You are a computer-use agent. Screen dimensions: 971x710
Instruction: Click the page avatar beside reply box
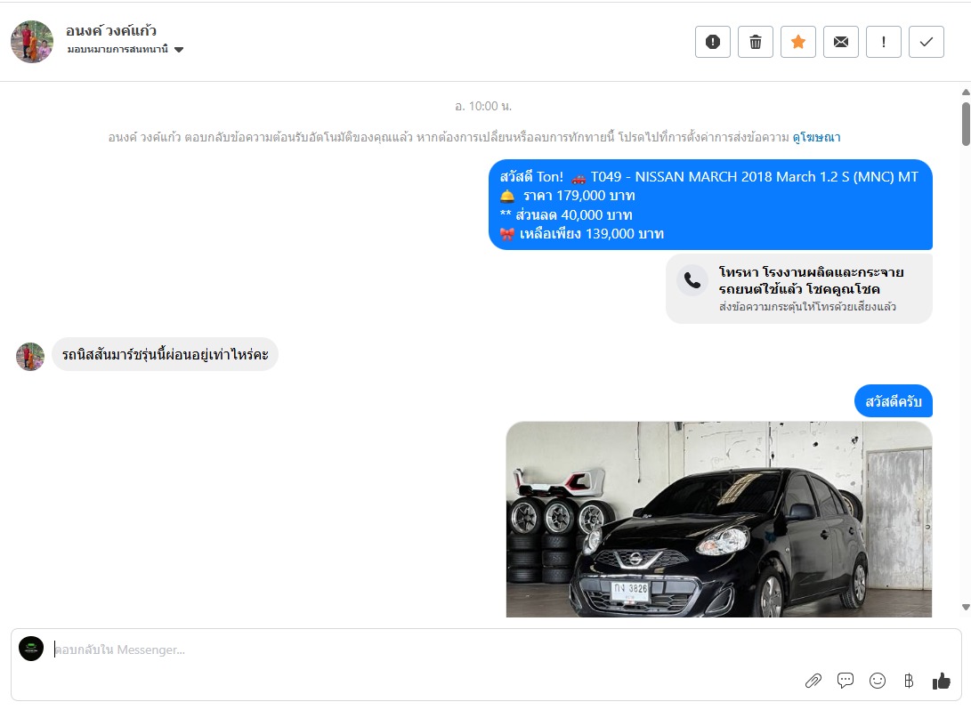(31, 649)
